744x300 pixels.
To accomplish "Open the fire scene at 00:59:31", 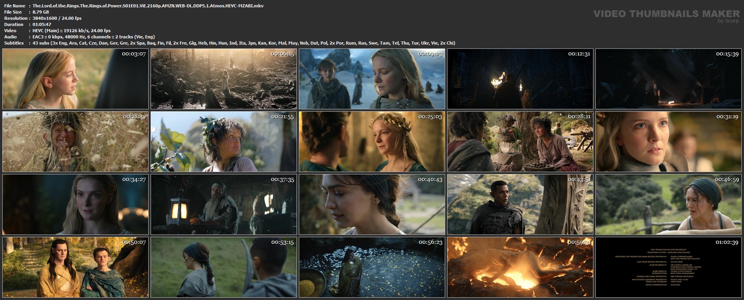I will point(520,267).
